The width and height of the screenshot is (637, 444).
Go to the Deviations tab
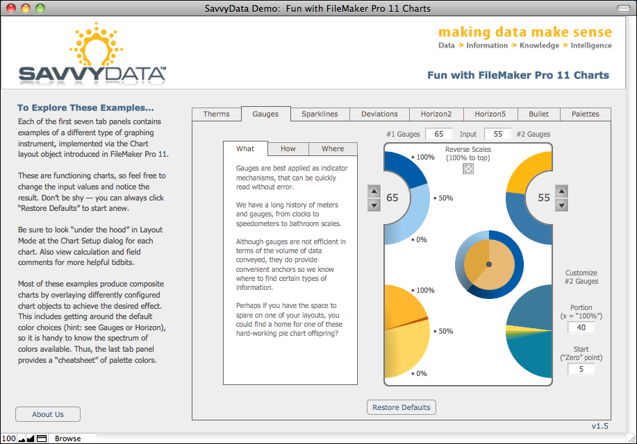(x=379, y=114)
